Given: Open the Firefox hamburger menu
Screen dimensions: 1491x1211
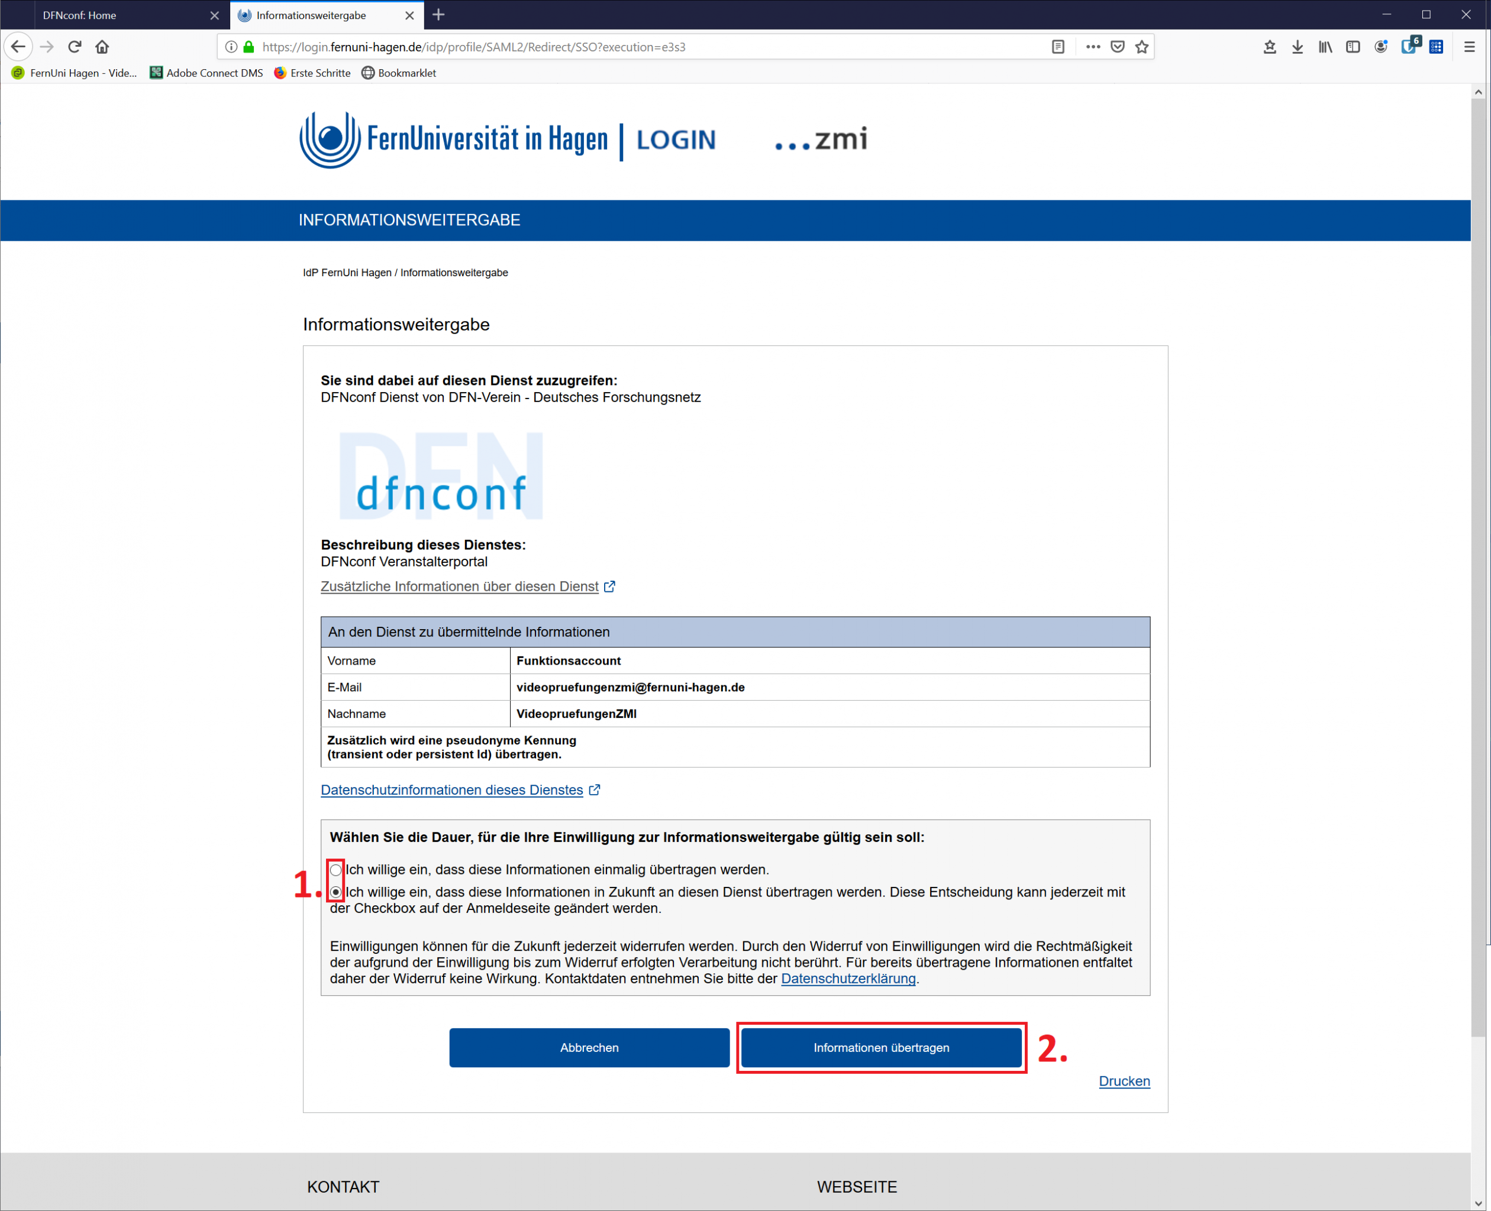Looking at the screenshot, I should click(x=1469, y=47).
